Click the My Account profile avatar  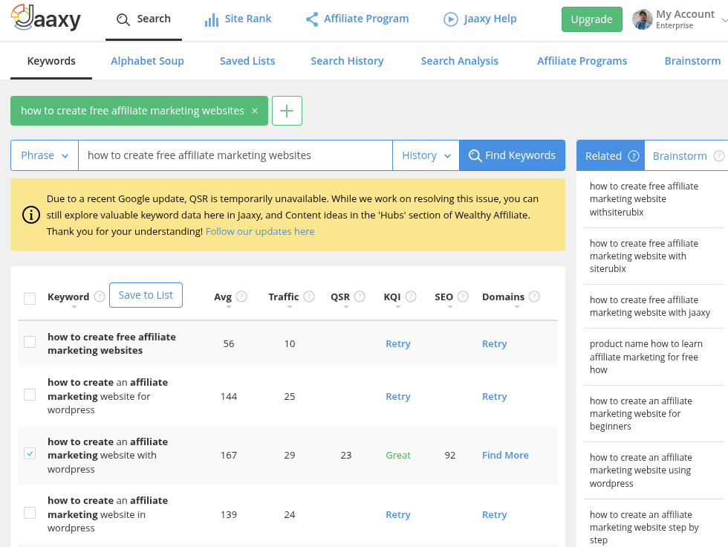pos(643,19)
